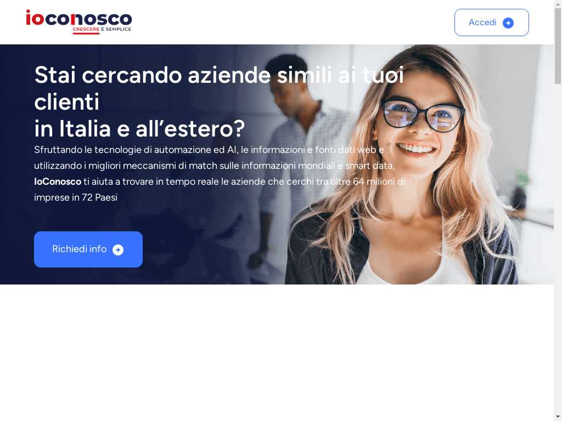Click the text 'imprese in 72 Paesi'
The image size is (562, 421).
pyautogui.click(x=76, y=197)
